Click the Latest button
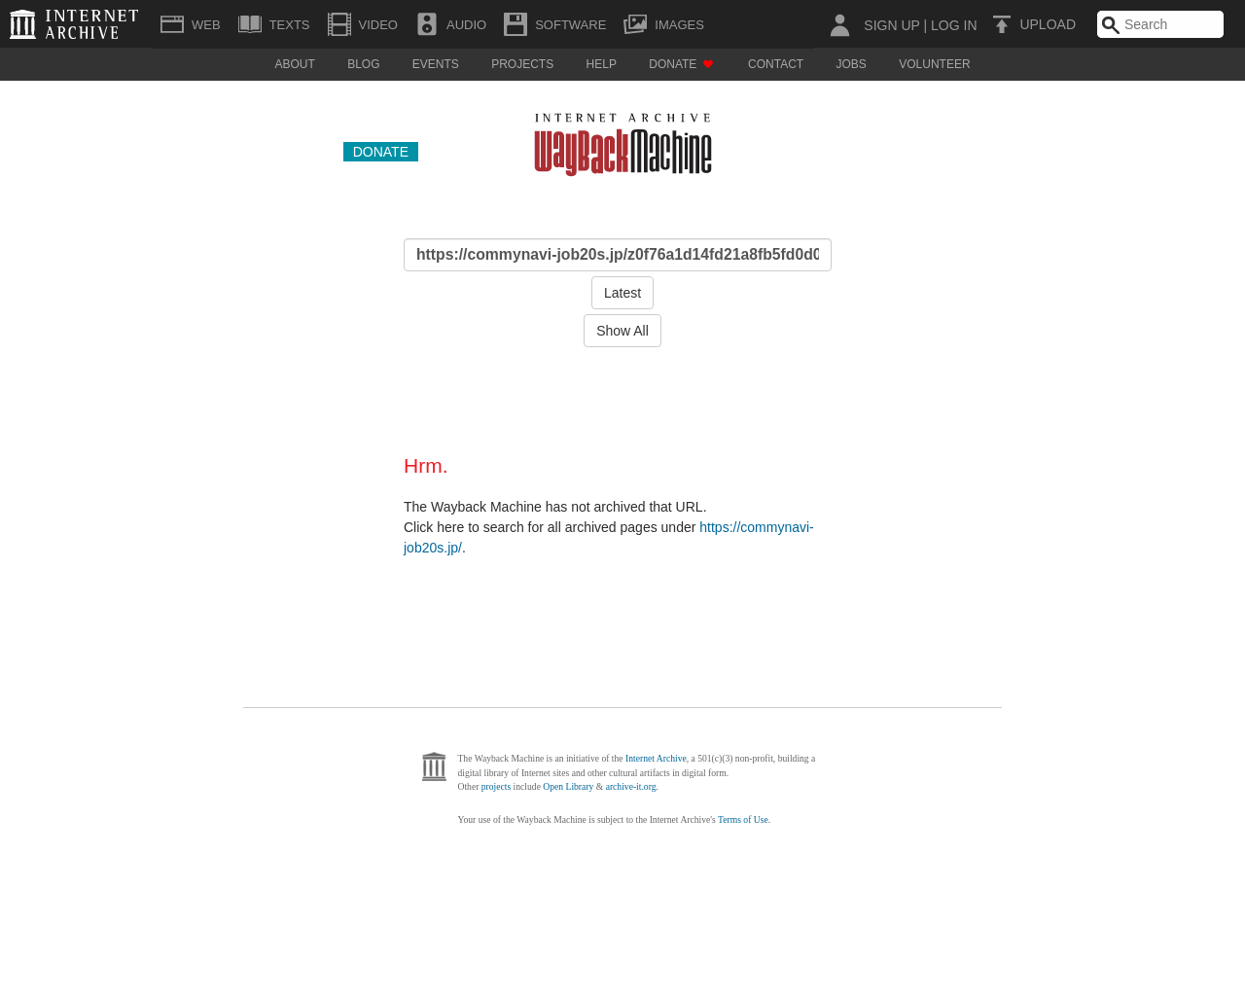The image size is (1245, 996). click(x=622, y=293)
